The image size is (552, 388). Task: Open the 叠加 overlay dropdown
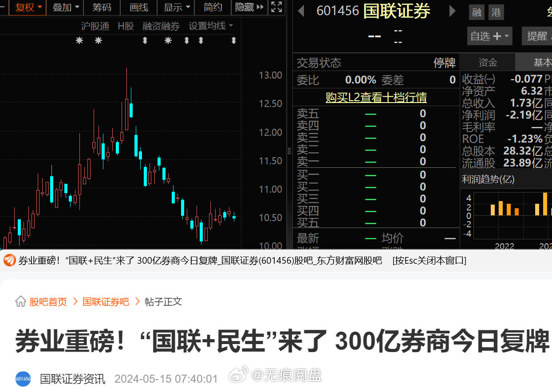click(x=66, y=7)
